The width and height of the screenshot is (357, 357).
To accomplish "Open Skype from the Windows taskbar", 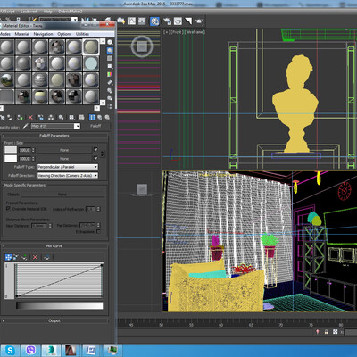I will tap(10, 350).
